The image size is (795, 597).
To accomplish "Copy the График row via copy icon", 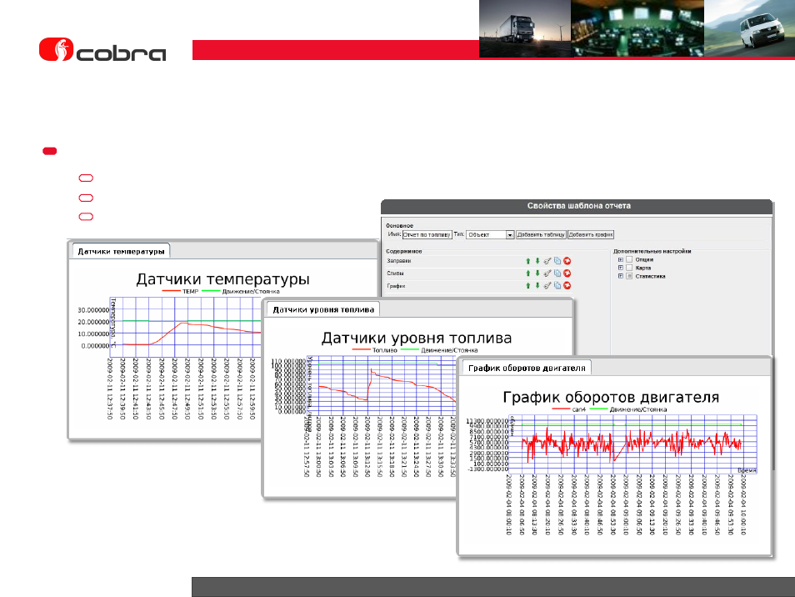I will (557, 285).
